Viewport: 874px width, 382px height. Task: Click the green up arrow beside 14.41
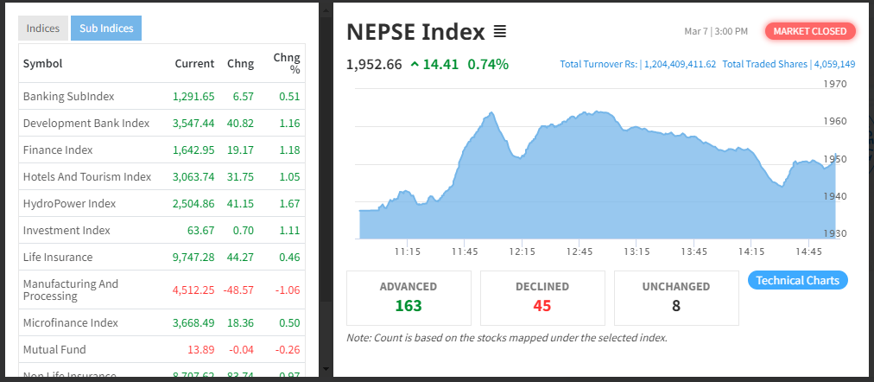click(x=415, y=64)
